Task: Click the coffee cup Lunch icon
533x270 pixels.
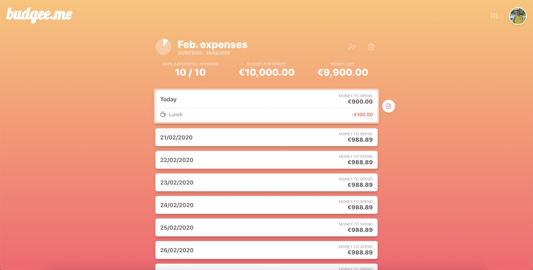Action: (x=163, y=114)
